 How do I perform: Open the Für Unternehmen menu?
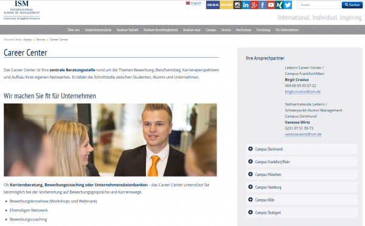coord(287,30)
